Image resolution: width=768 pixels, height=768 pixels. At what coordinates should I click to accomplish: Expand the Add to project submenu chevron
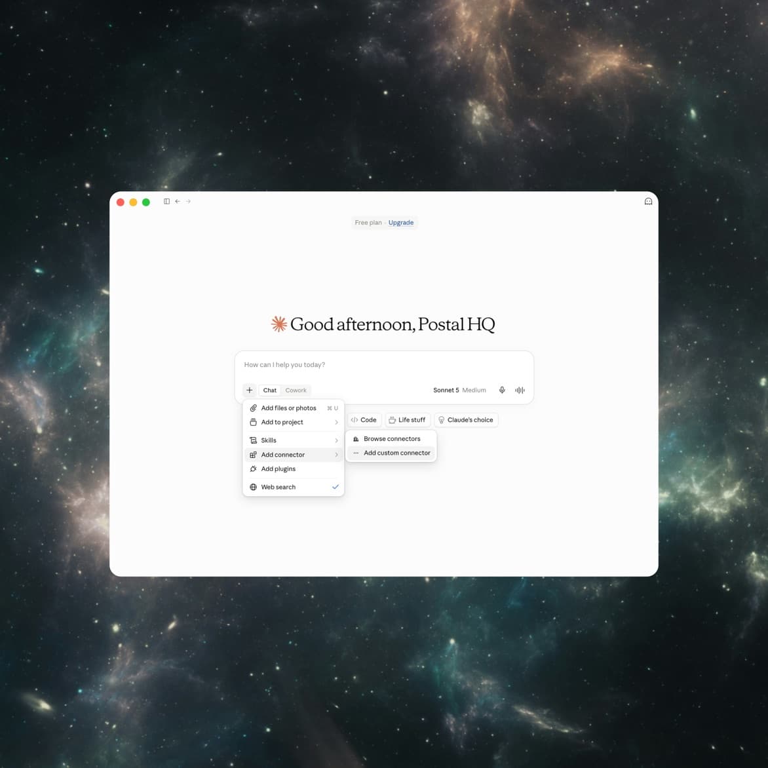tap(336, 422)
